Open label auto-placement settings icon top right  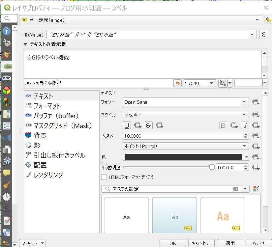[x=268, y=19]
